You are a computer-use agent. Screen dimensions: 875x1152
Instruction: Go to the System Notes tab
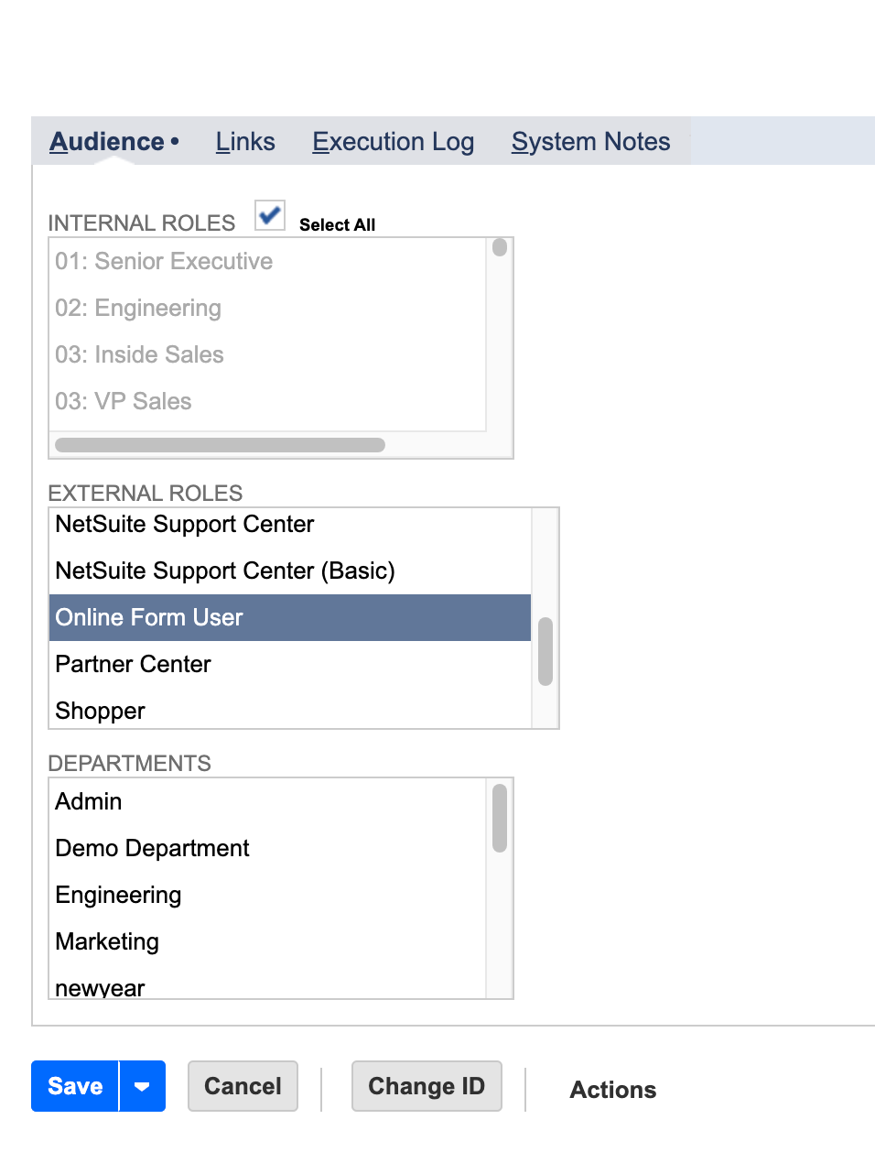click(590, 142)
